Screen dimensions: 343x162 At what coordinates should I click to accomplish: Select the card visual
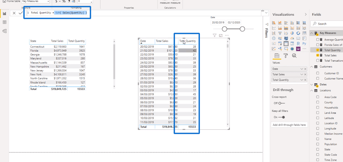[298, 38]
